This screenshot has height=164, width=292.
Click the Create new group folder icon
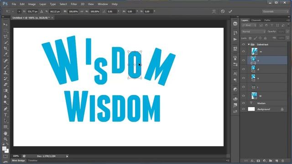click(271, 161)
